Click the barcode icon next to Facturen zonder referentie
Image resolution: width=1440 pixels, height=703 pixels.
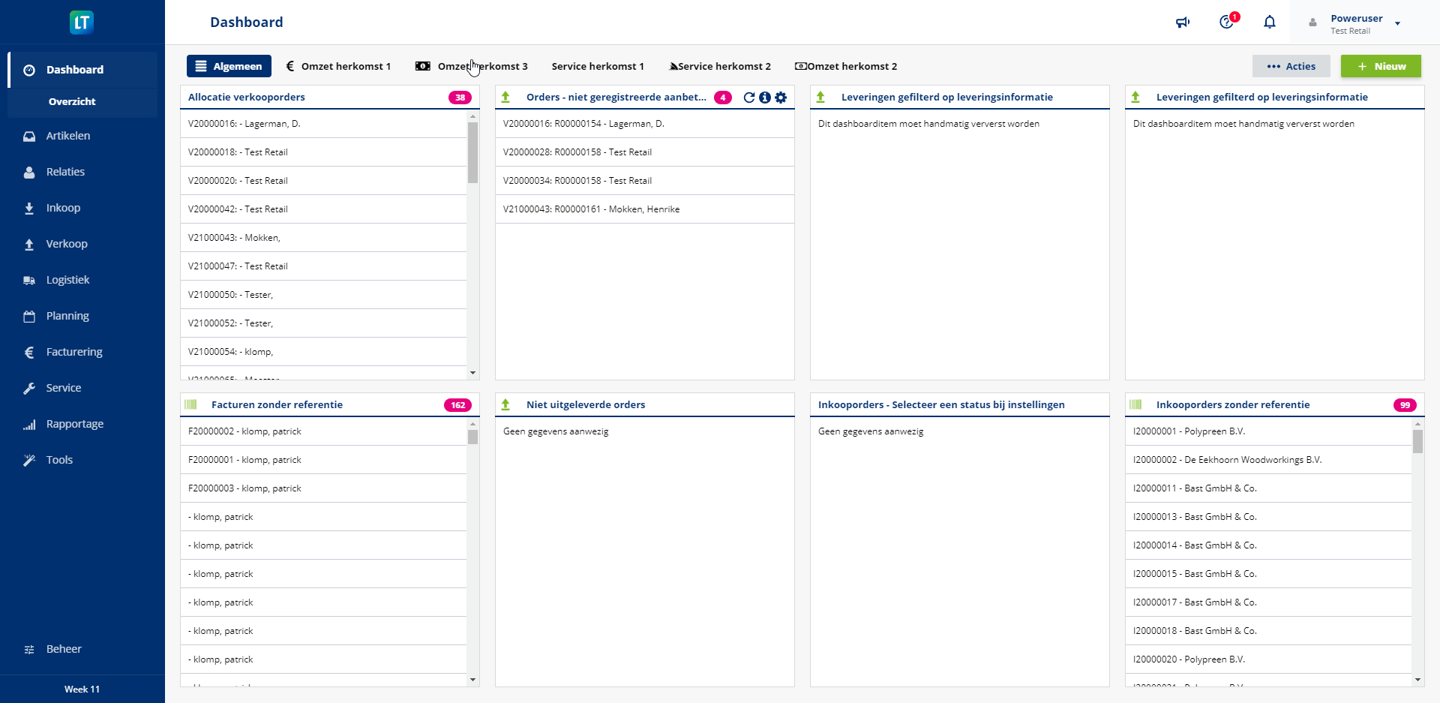coord(191,405)
